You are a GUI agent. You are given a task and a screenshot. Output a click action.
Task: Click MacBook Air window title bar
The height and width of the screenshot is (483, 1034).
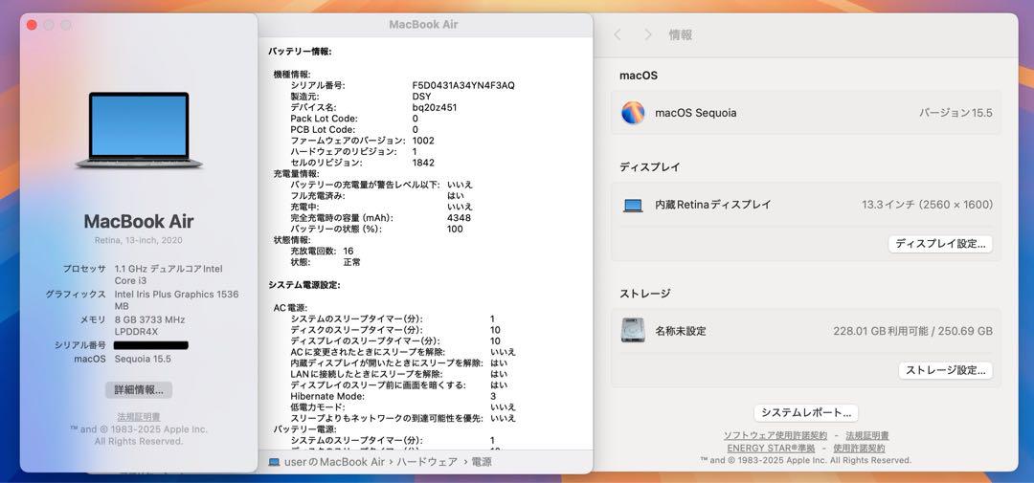tap(423, 25)
